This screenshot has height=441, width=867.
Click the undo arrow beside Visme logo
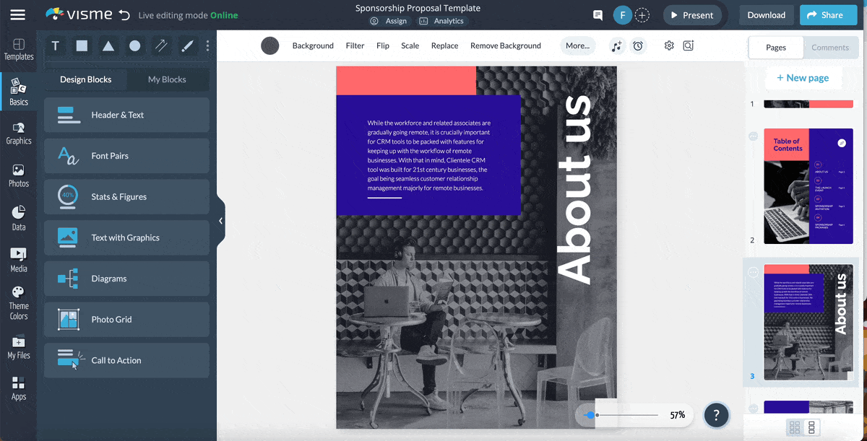(x=124, y=15)
